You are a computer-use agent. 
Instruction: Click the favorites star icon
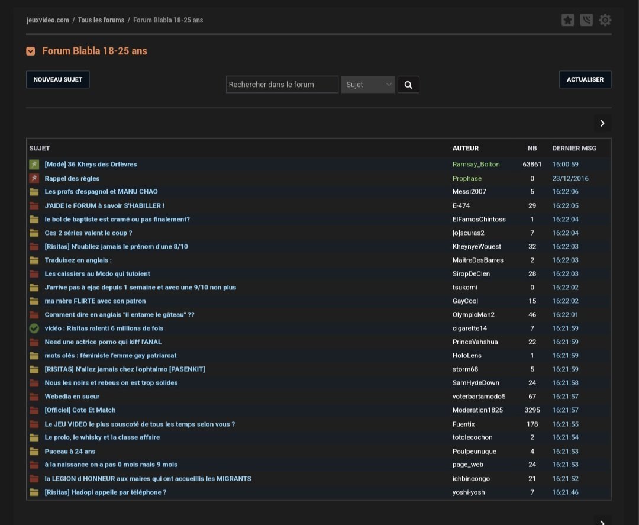pos(567,20)
